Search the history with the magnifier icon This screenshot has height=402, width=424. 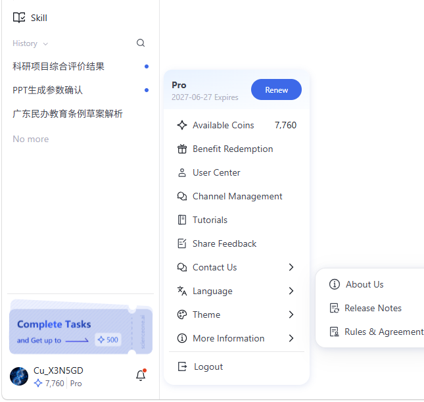[141, 43]
